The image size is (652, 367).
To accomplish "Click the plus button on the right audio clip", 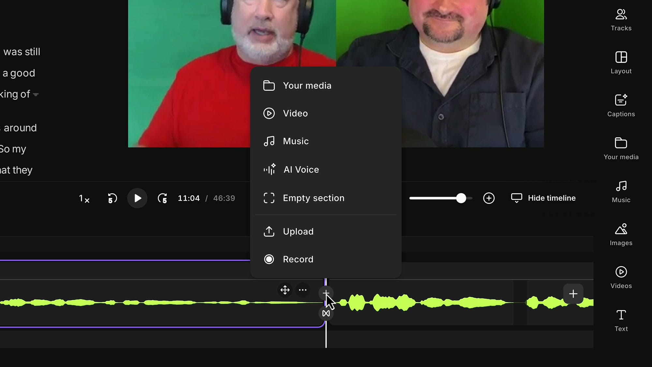I will [x=573, y=294].
